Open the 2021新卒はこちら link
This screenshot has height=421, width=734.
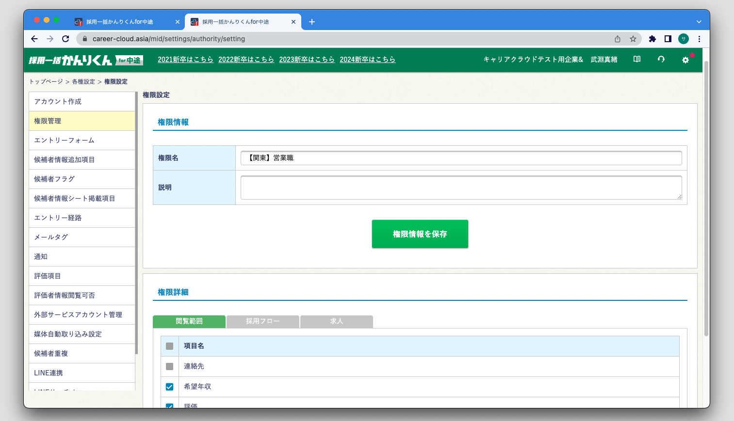coord(185,60)
